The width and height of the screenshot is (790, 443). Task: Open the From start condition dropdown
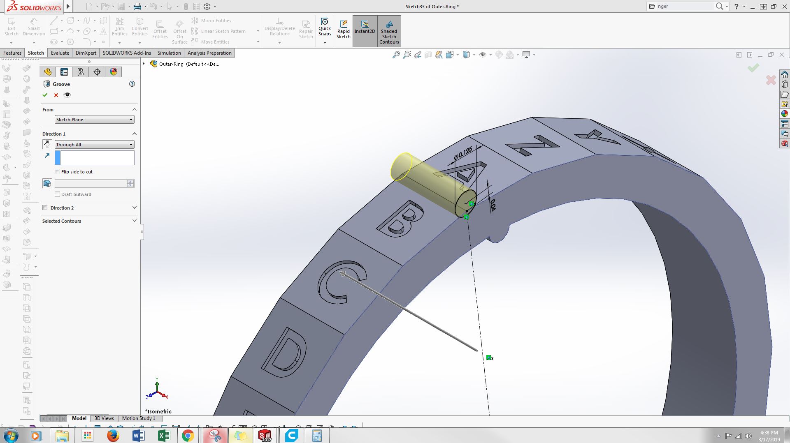coord(95,120)
